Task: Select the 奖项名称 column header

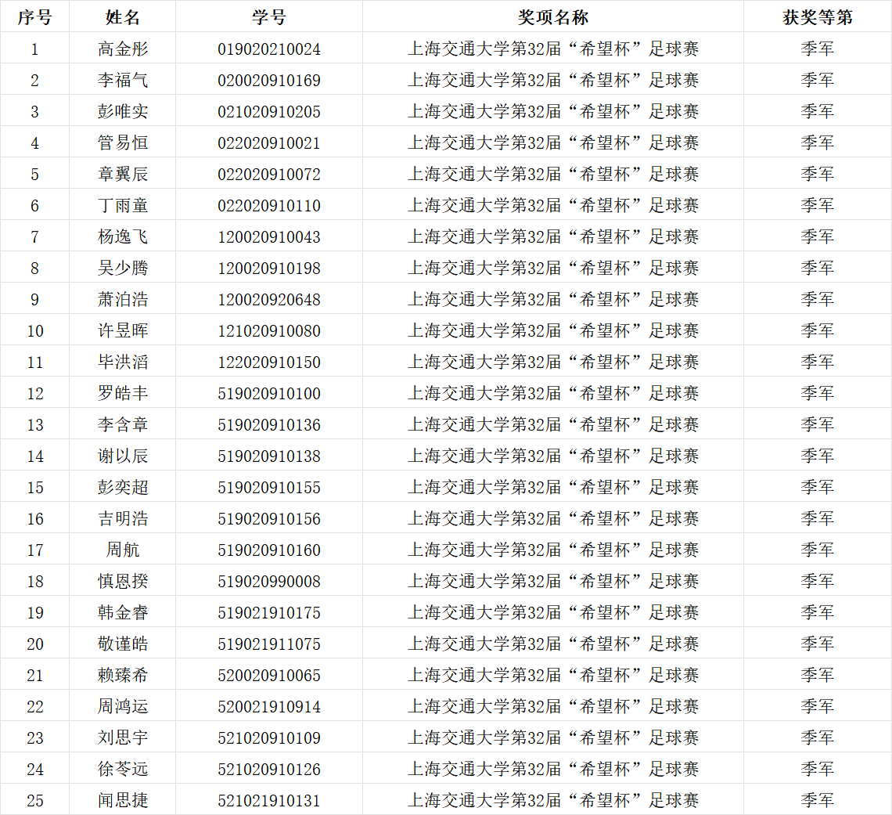Action: (x=552, y=17)
